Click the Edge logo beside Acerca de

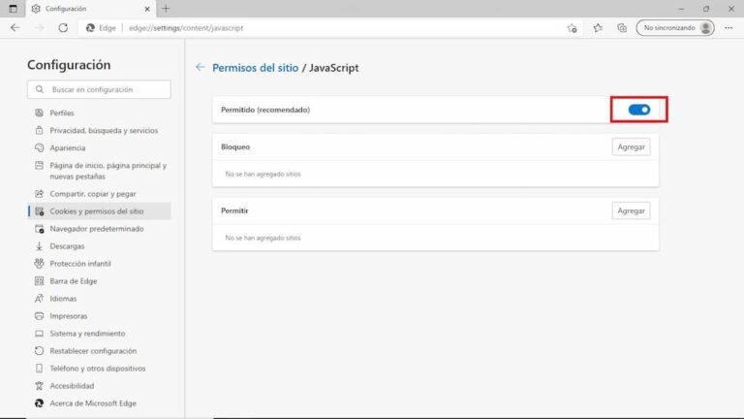click(39, 403)
